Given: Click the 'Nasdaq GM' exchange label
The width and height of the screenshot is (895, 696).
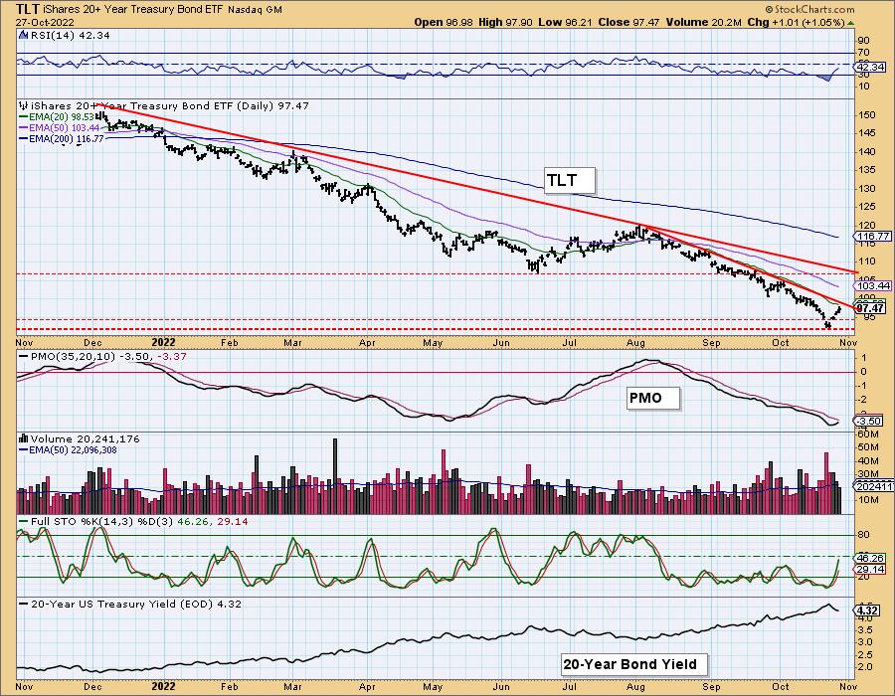Looking at the screenshot, I should 256,10.
